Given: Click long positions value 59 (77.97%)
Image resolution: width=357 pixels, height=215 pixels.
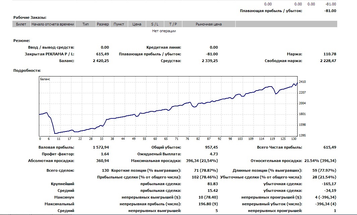Looking at the screenshot, I should (x=324, y=171).
